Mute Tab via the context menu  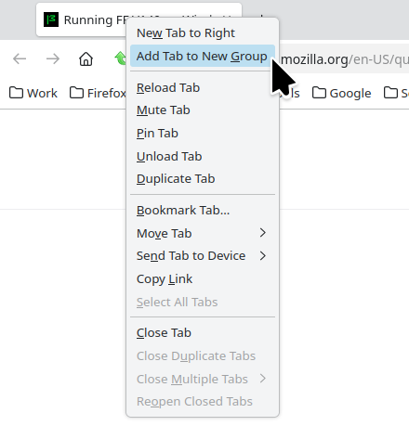(x=203, y=110)
